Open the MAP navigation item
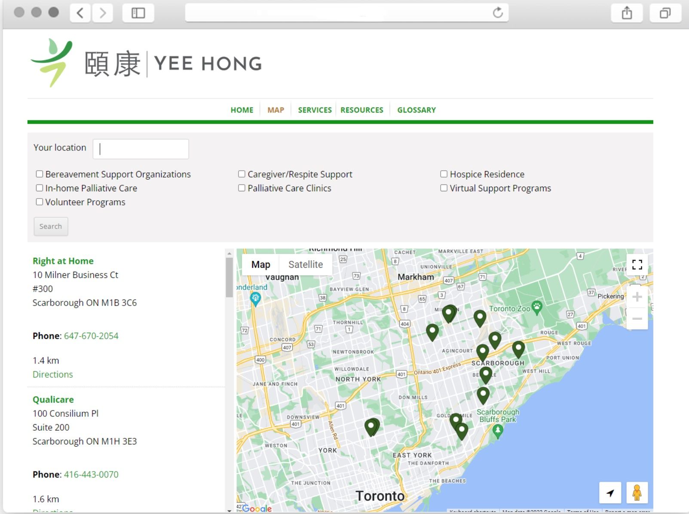Image resolution: width=689 pixels, height=514 pixels. tap(276, 110)
